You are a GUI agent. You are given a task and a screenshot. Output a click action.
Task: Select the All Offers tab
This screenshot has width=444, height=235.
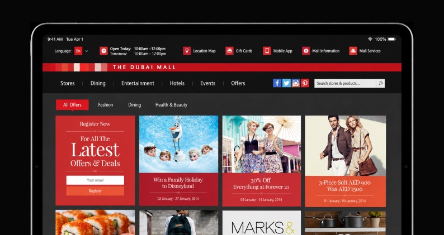[72, 104]
